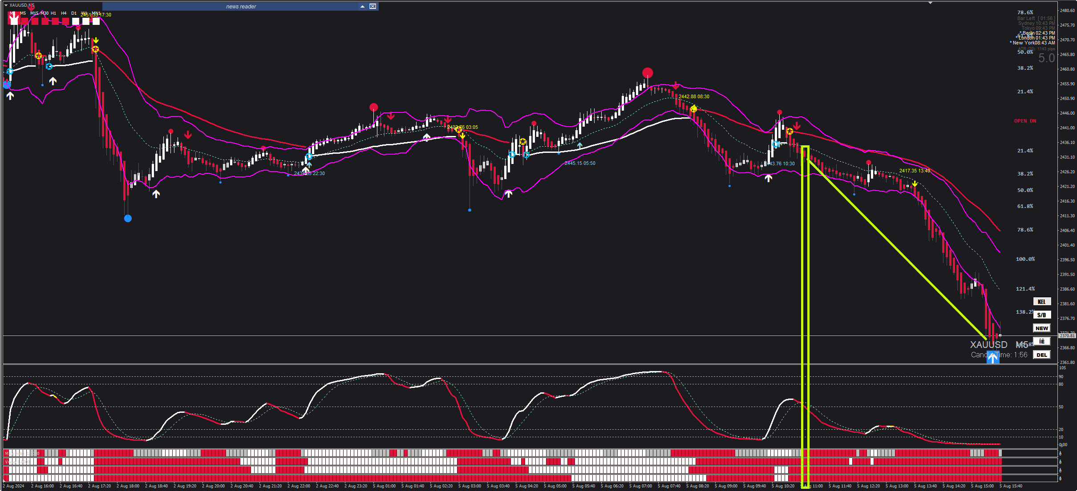Collapse the news reader panel arrow

(362, 6)
